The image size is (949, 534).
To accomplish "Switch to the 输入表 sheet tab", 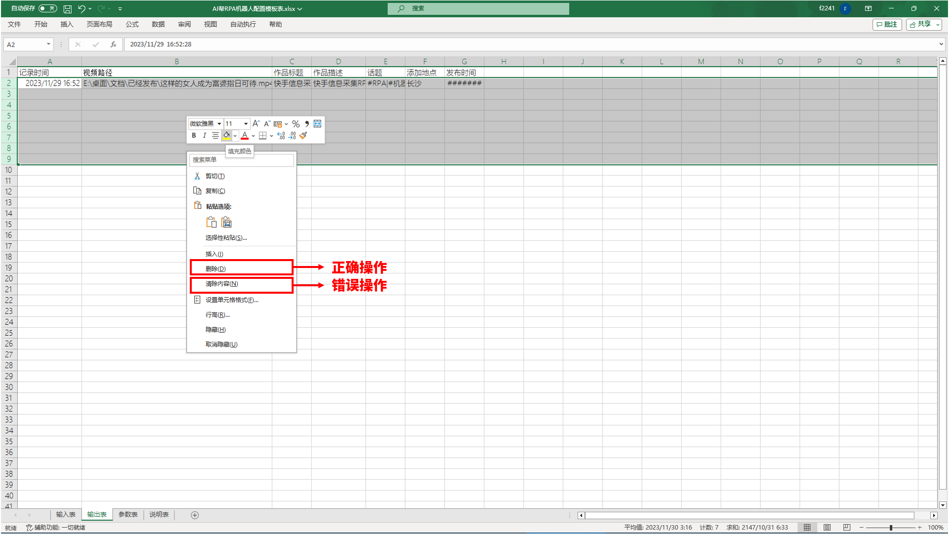I will [65, 515].
